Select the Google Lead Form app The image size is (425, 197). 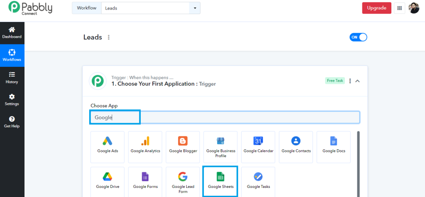183,182
